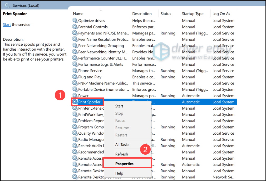Click the Print Spooler service gear icon
266x181 pixels.
75,102
